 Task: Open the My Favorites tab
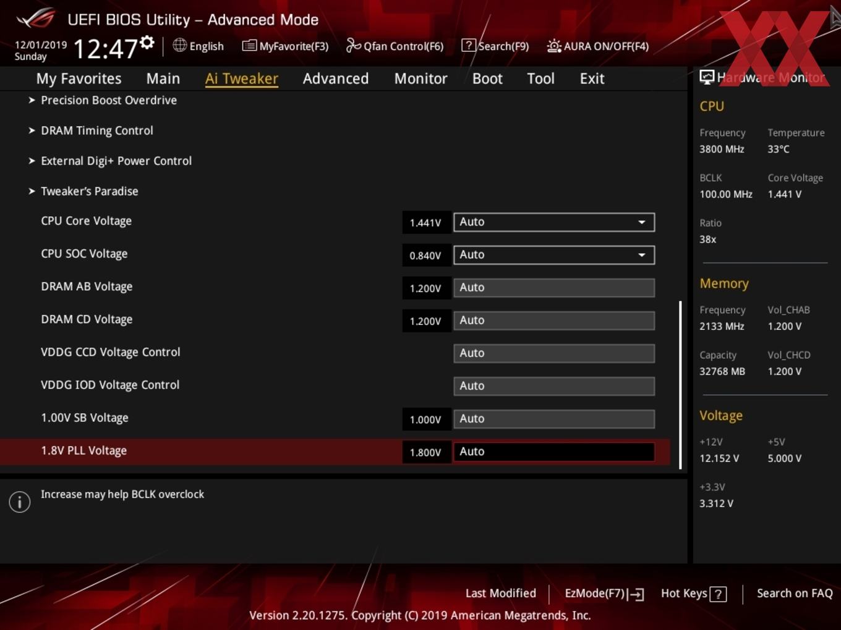click(79, 78)
